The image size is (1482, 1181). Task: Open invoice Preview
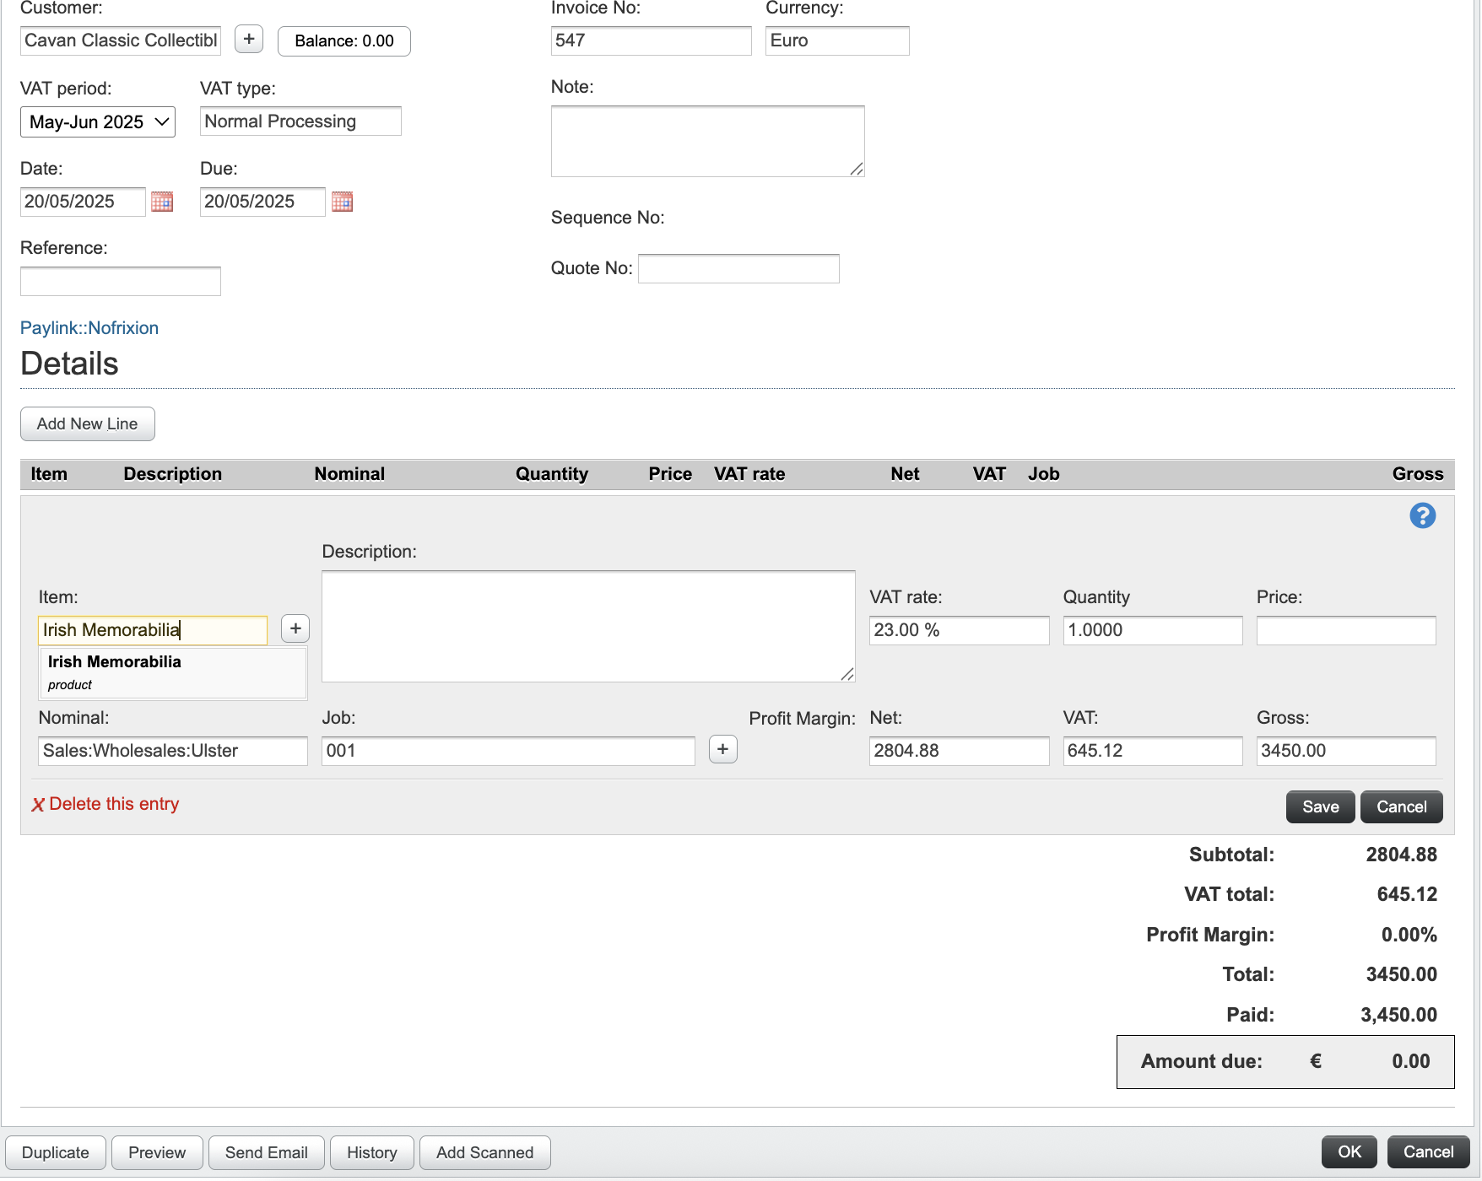click(157, 1152)
